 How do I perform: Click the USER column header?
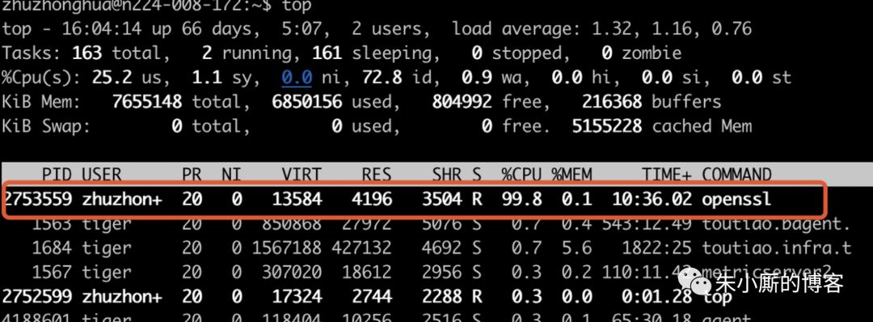pos(101,175)
